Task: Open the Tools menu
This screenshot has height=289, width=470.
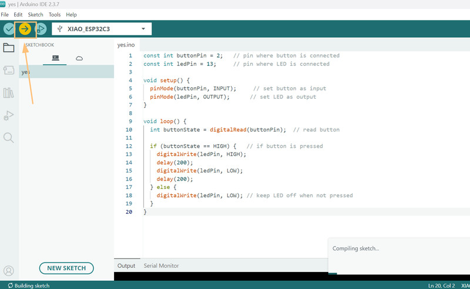Action: [55, 14]
